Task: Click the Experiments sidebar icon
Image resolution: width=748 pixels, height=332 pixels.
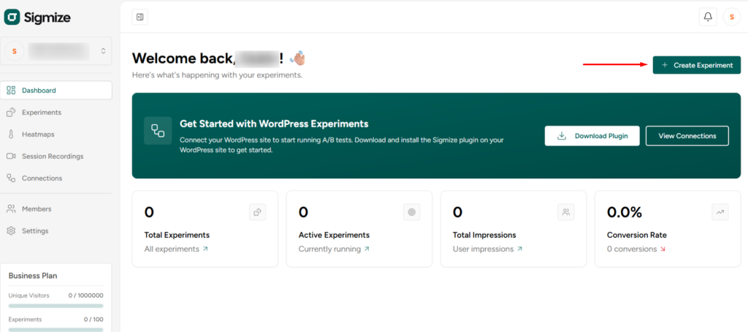Action: 11,113
